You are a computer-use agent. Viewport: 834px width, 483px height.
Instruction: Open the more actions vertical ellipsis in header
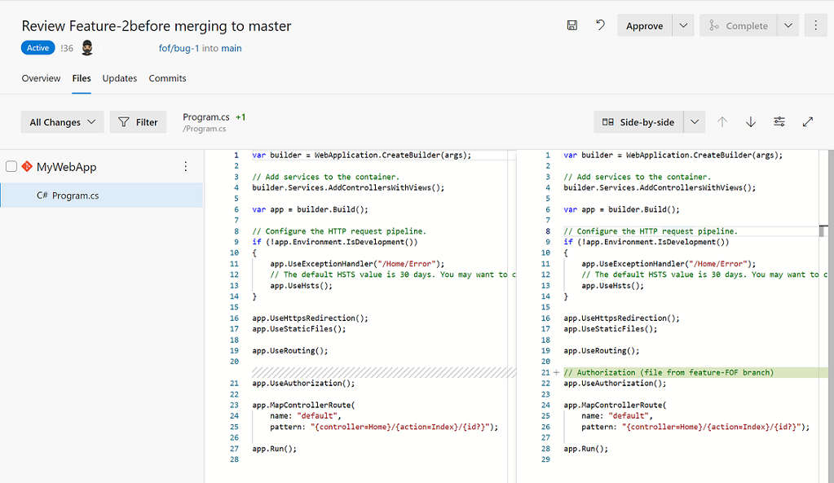tap(815, 25)
